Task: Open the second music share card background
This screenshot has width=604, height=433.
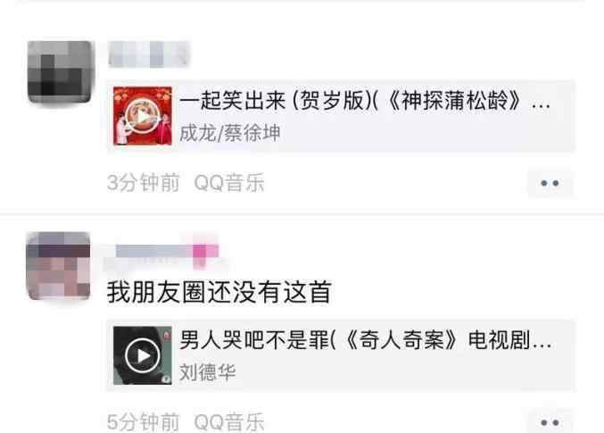Action: coord(341,355)
